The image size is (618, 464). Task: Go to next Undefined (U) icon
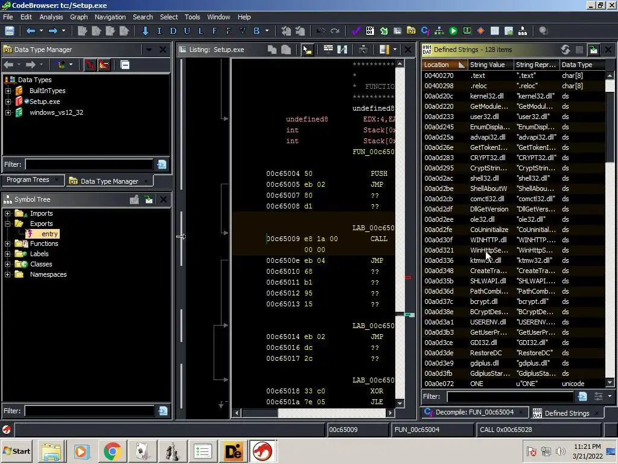187,31
